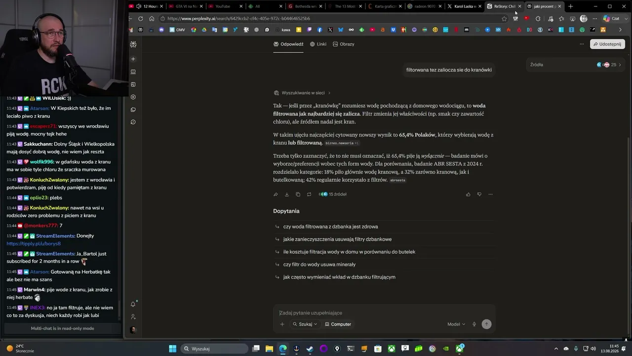Screen dimensions: 632x356
Task: Open the Windows Start menu
Action: point(172,349)
